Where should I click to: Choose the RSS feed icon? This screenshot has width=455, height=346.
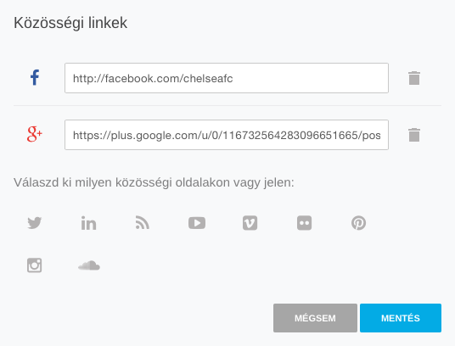tap(143, 223)
